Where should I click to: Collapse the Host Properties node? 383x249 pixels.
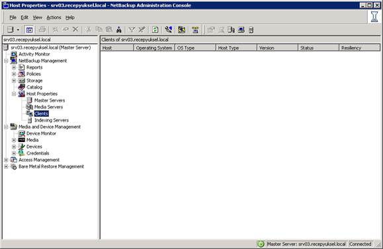tap(14, 94)
